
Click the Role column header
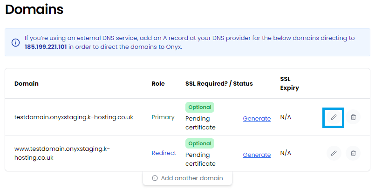[x=158, y=84]
